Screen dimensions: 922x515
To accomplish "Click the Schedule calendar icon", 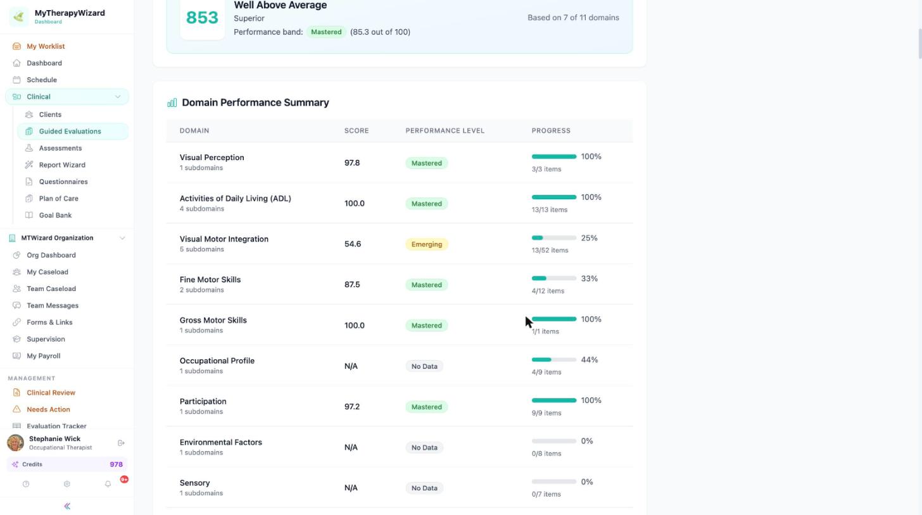I will pos(16,80).
